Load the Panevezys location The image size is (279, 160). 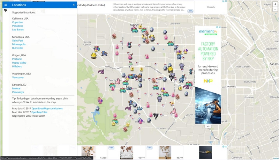tap(18, 92)
